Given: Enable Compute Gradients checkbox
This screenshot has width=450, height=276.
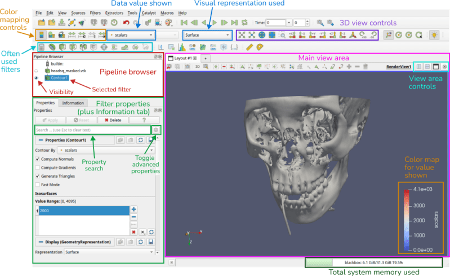Looking at the screenshot, I should click(37, 168).
